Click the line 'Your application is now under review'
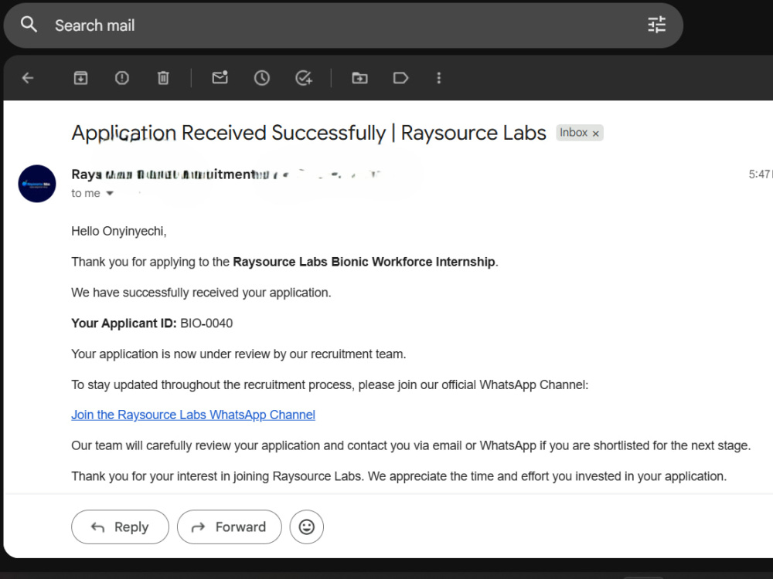The height and width of the screenshot is (579, 773). 239,354
